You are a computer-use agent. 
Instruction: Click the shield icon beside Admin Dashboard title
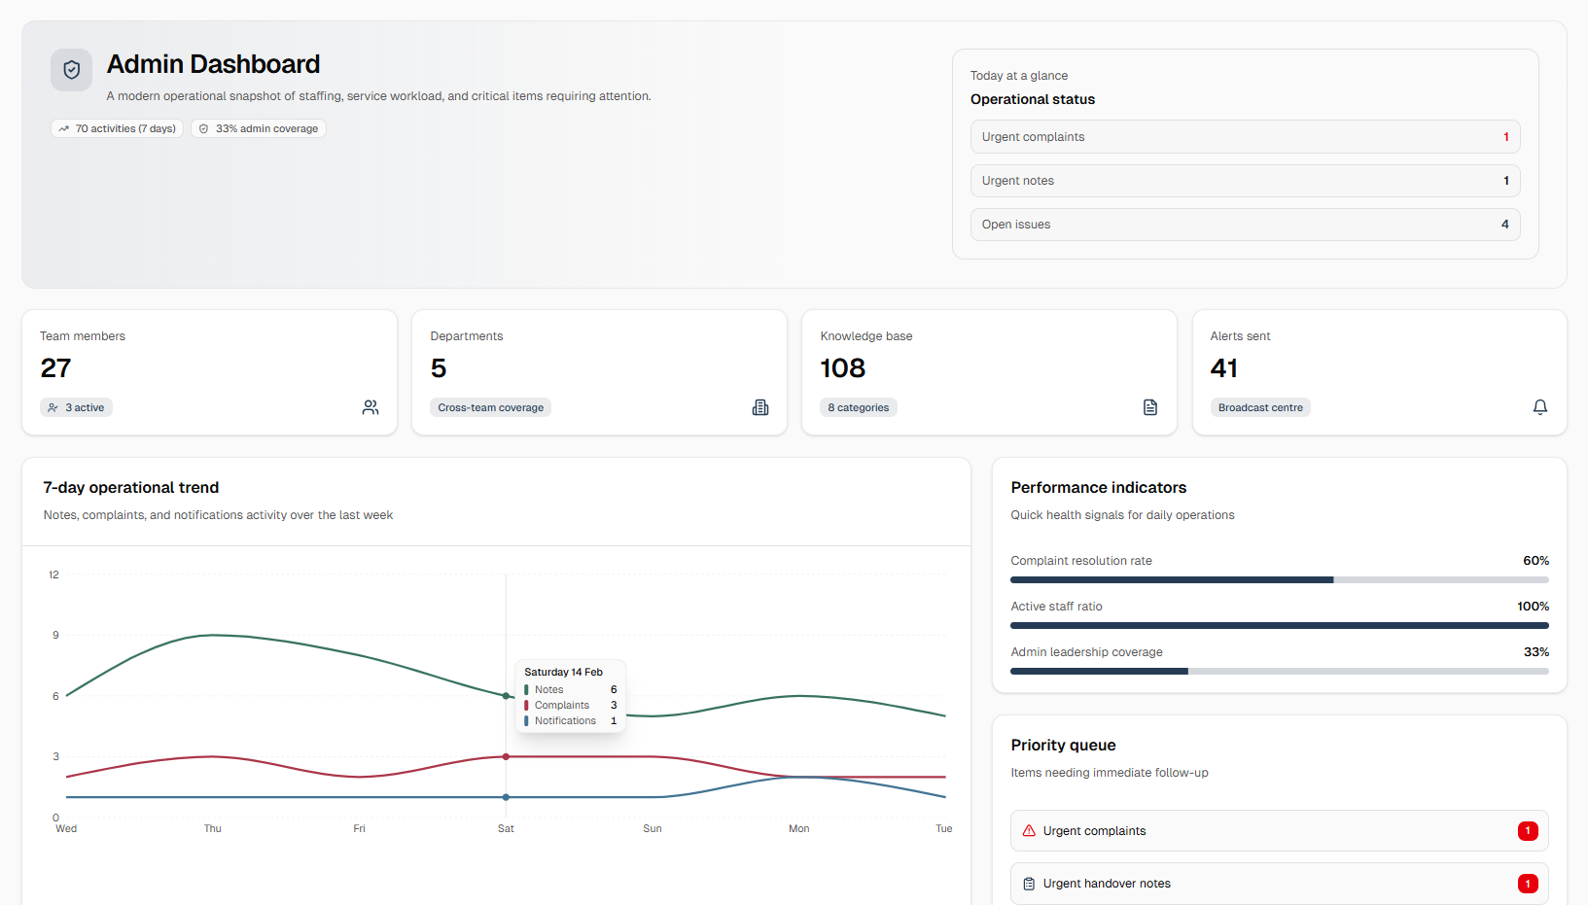click(x=71, y=69)
